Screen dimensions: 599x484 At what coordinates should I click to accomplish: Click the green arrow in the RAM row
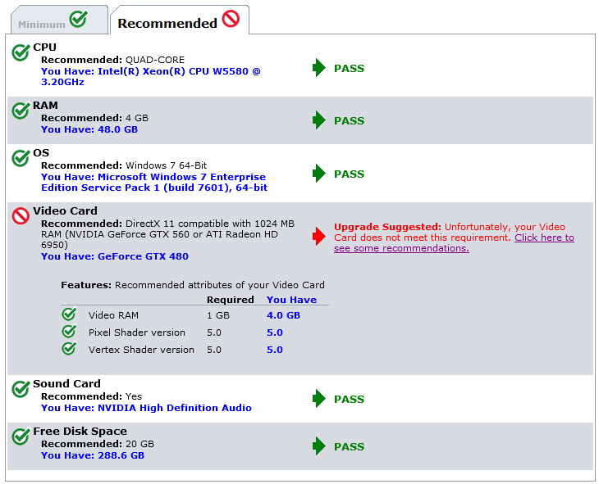tap(319, 120)
